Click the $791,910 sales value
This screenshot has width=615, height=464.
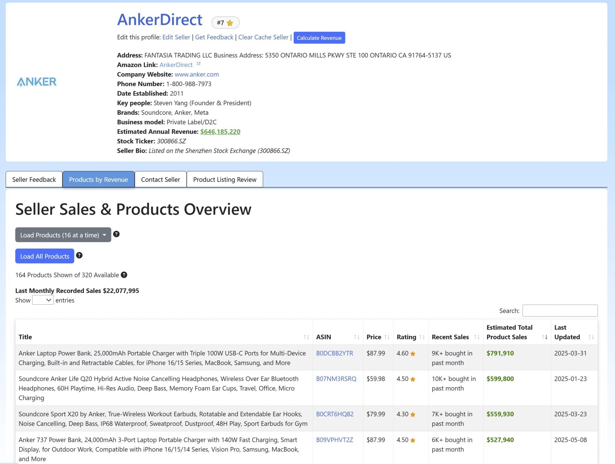tap(500, 353)
